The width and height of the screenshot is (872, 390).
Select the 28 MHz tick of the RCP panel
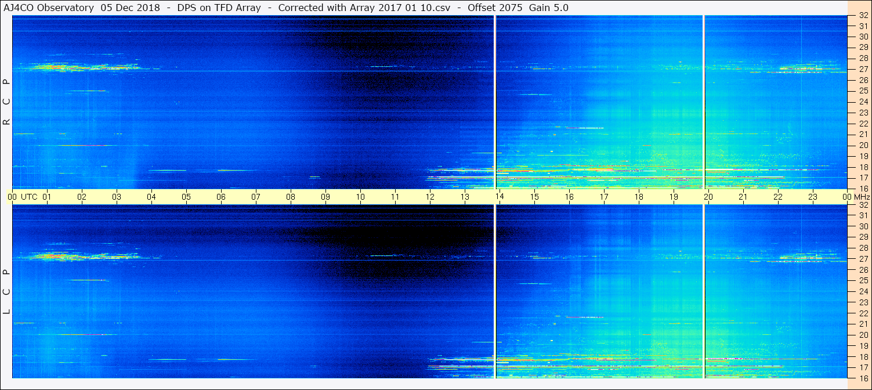pos(863,58)
